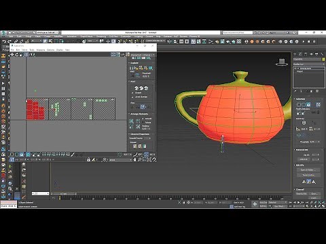
Task: Open the Tools menu in Edit UVWs window
Action: coord(32,49)
